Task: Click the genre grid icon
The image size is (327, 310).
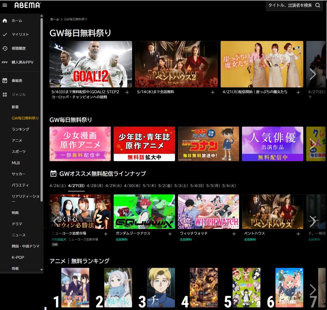Action: tap(5, 95)
